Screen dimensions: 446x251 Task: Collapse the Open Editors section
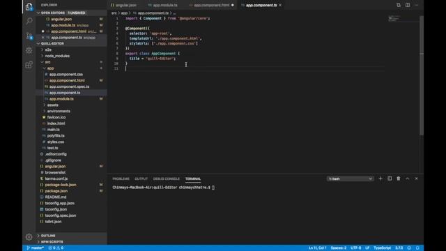[38, 13]
